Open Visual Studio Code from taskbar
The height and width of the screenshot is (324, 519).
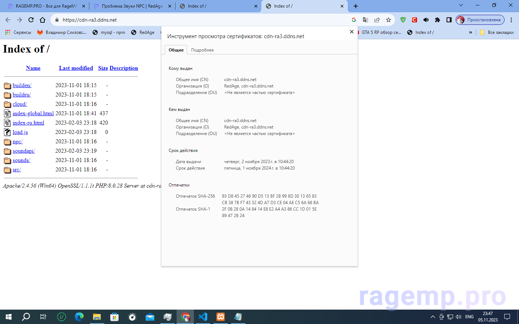(x=203, y=317)
